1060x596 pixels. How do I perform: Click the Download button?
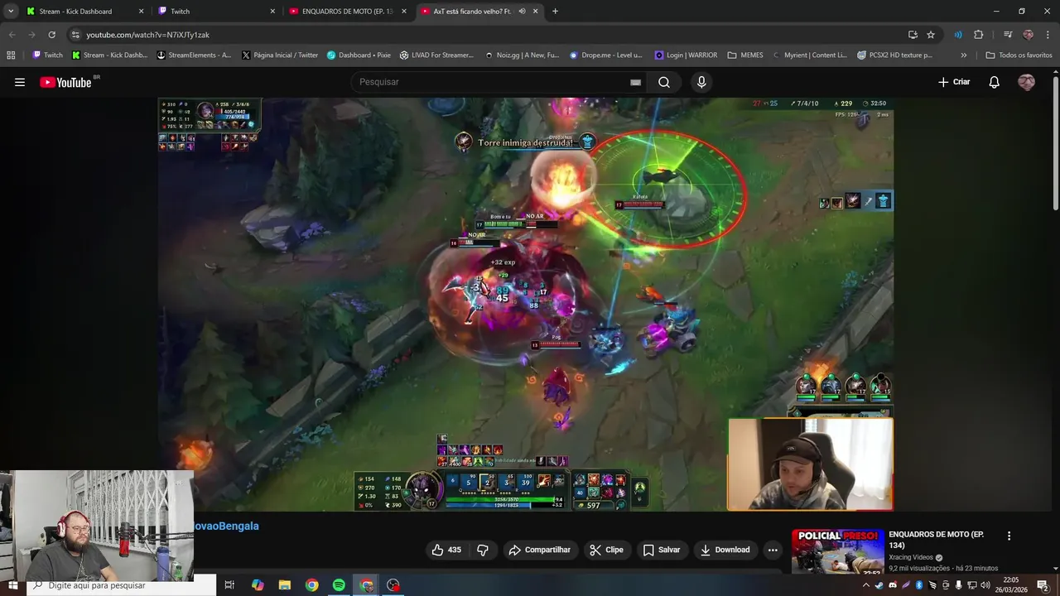pos(725,550)
